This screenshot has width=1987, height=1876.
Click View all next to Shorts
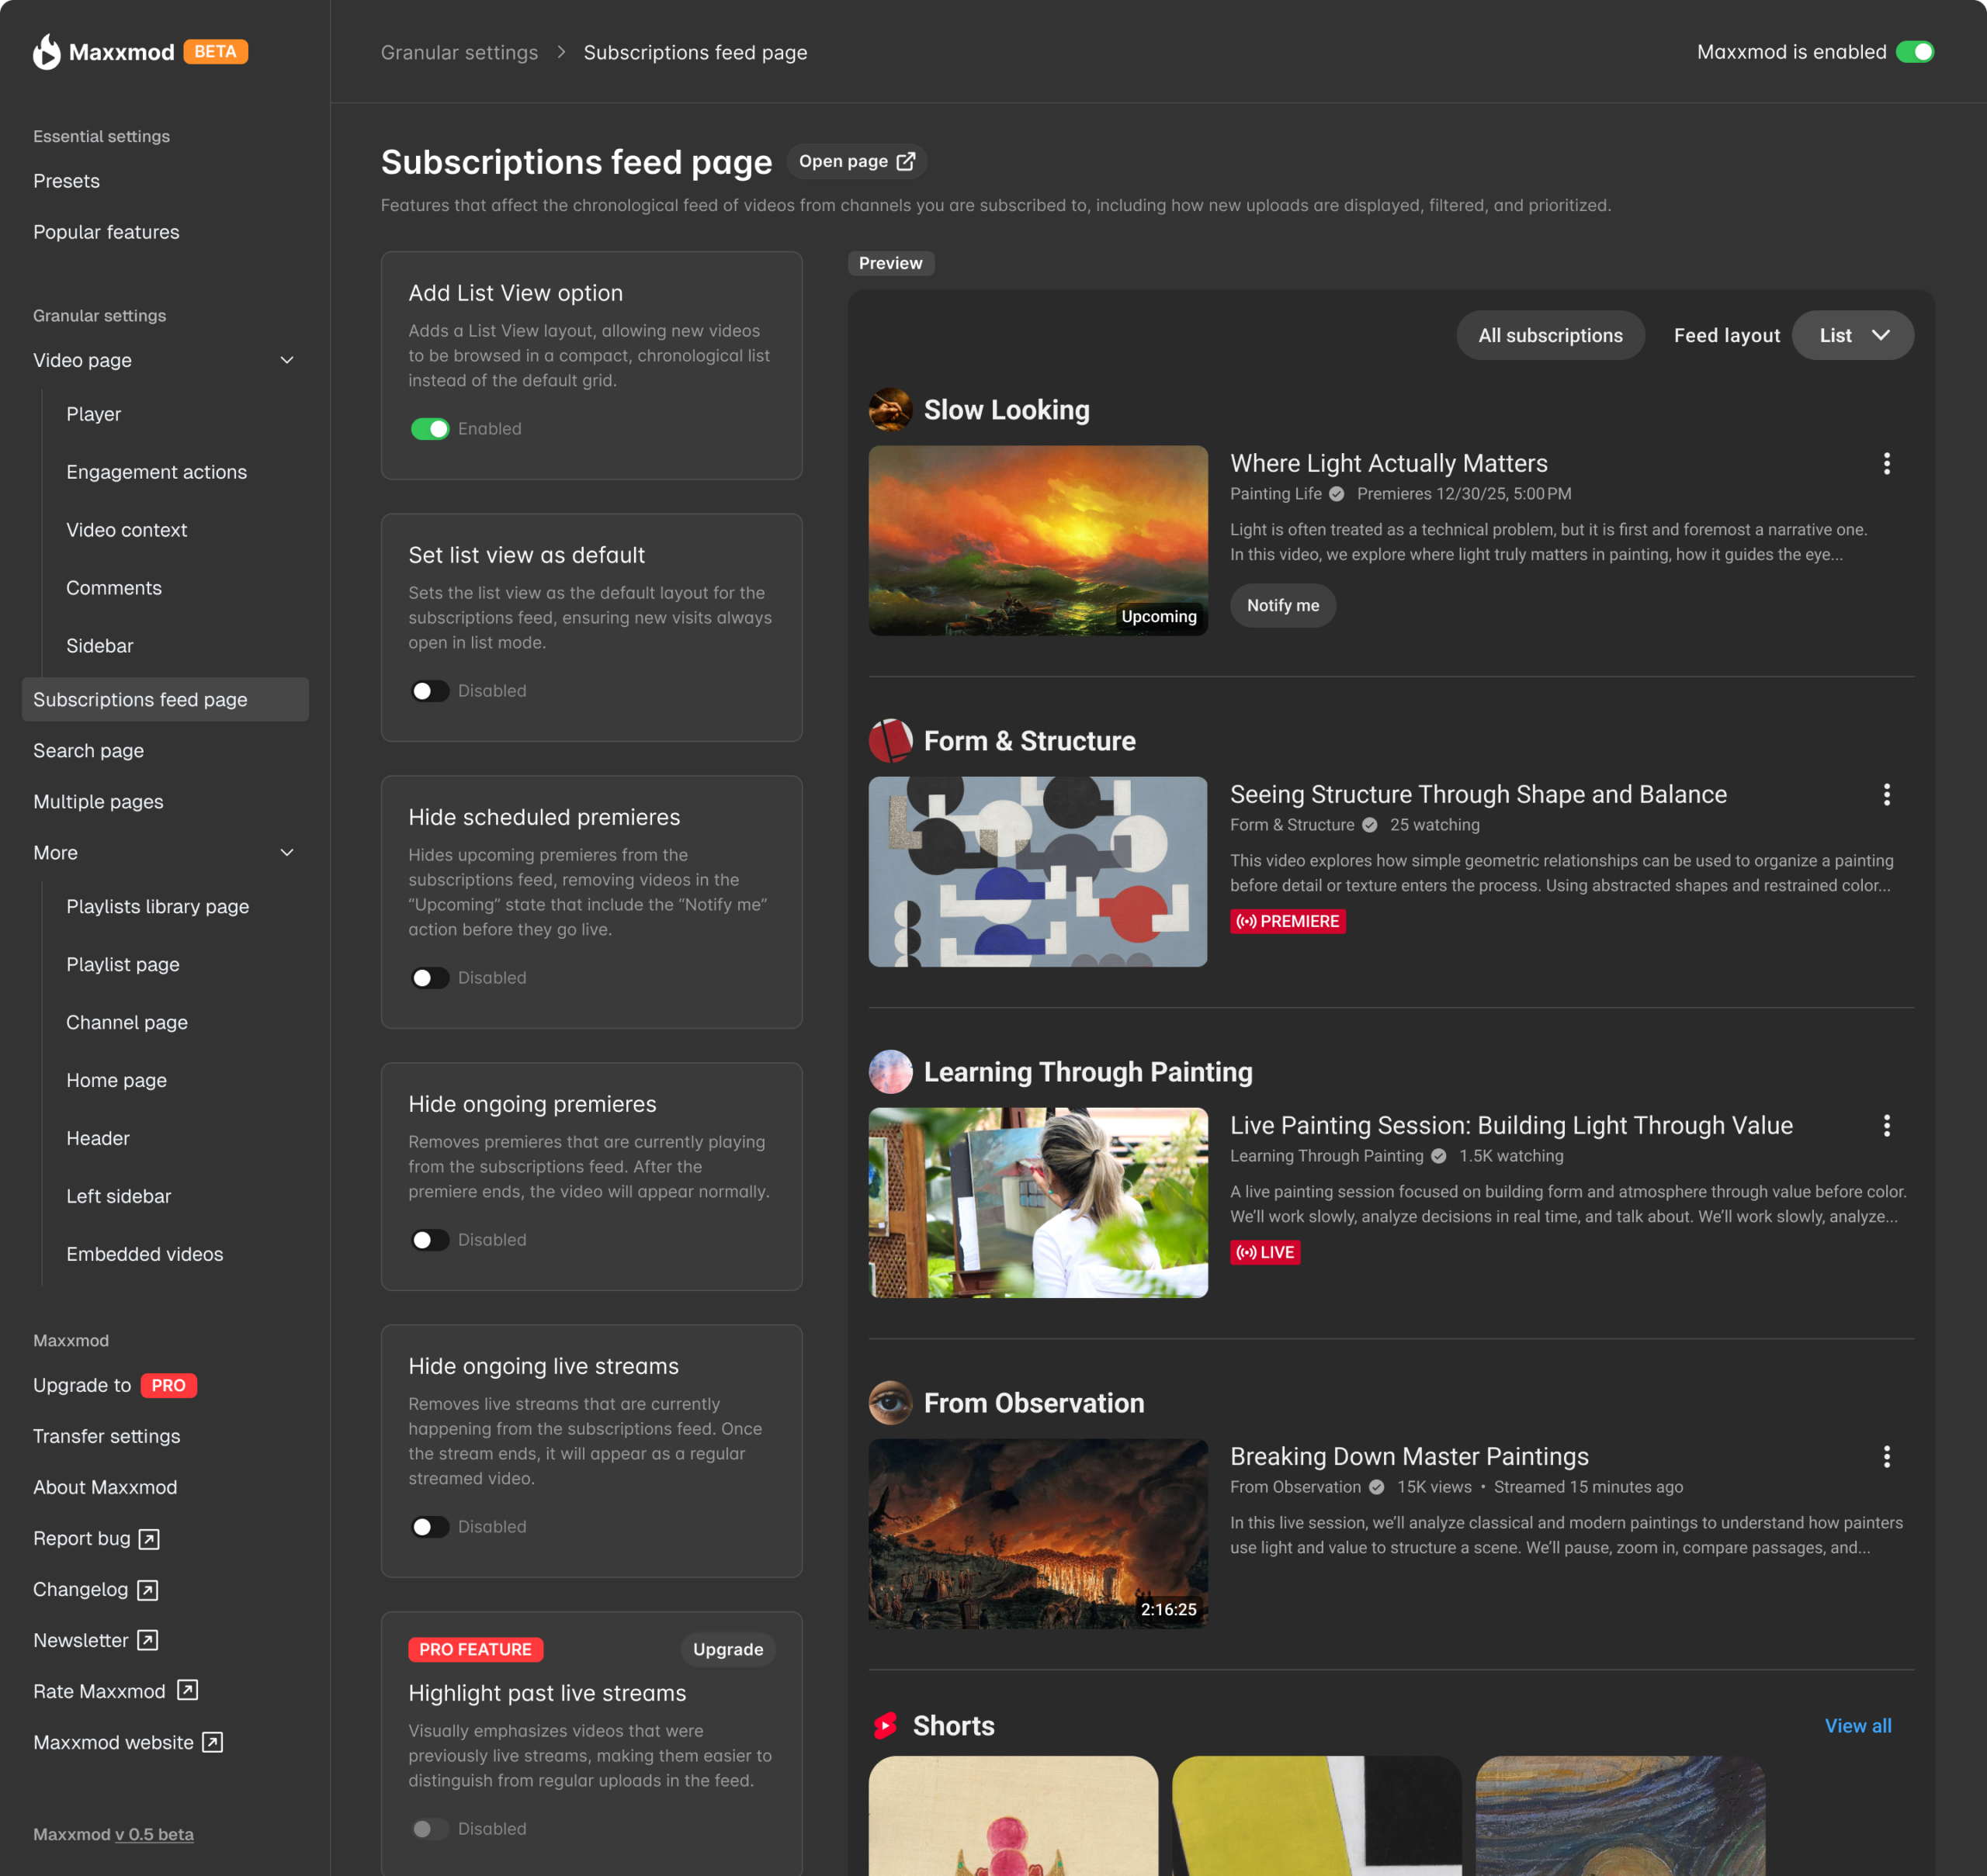pos(1858,1725)
